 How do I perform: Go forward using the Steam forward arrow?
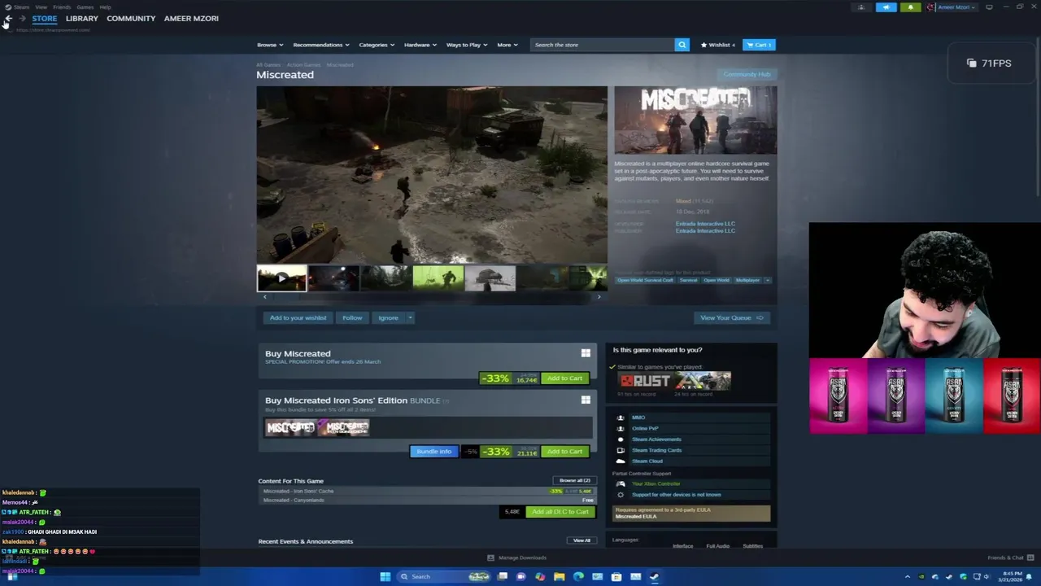pos(22,18)
